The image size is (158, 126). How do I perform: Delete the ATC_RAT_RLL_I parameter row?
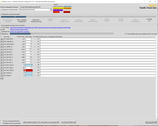point(2,60)
